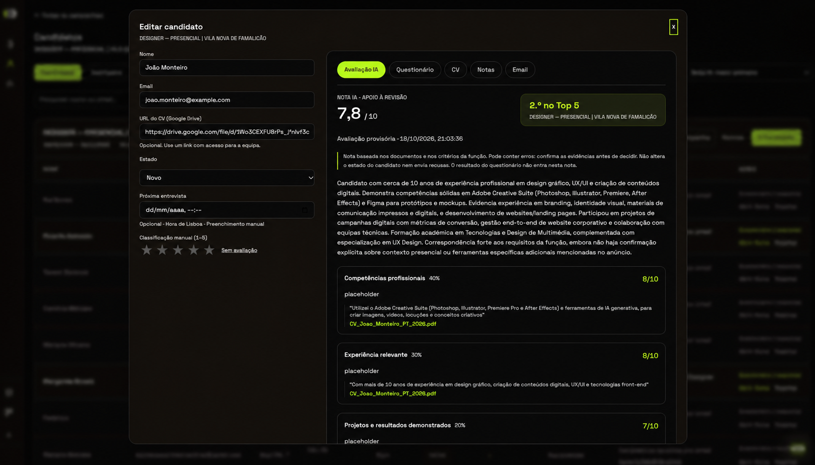
Task: Set manual rating to three stars
Action: click(x=178, y=250)
